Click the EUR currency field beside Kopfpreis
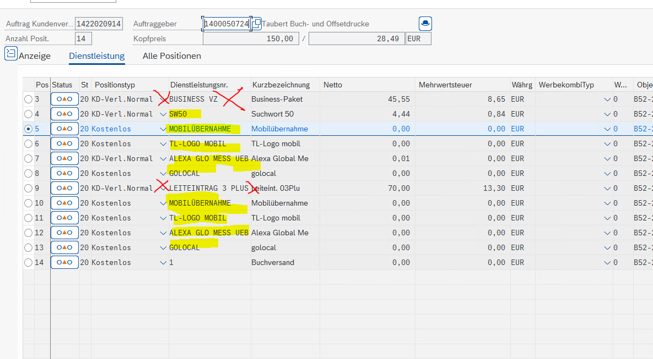Screen dimensions: 653x359 (x=419, y=38)
